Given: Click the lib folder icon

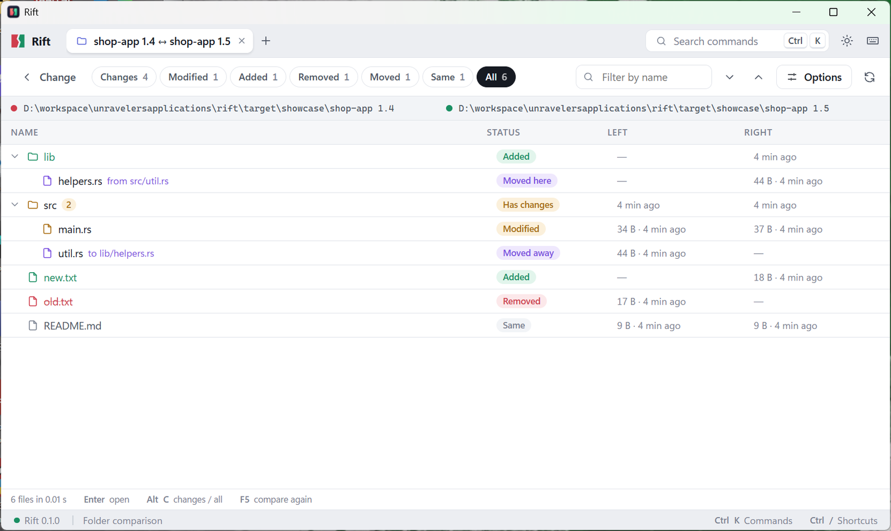Looking at the screenshot, I should click(33, 156).
